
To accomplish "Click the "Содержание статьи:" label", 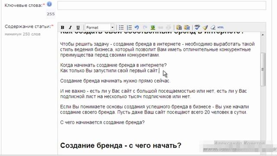I will tap(28, 26).
